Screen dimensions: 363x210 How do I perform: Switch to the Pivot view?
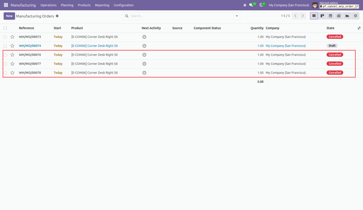339,16
